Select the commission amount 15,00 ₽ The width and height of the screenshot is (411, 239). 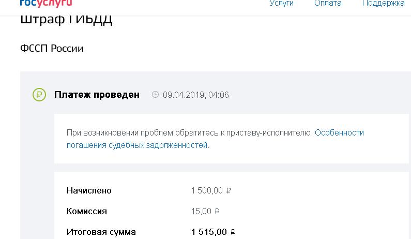[201, 211]
